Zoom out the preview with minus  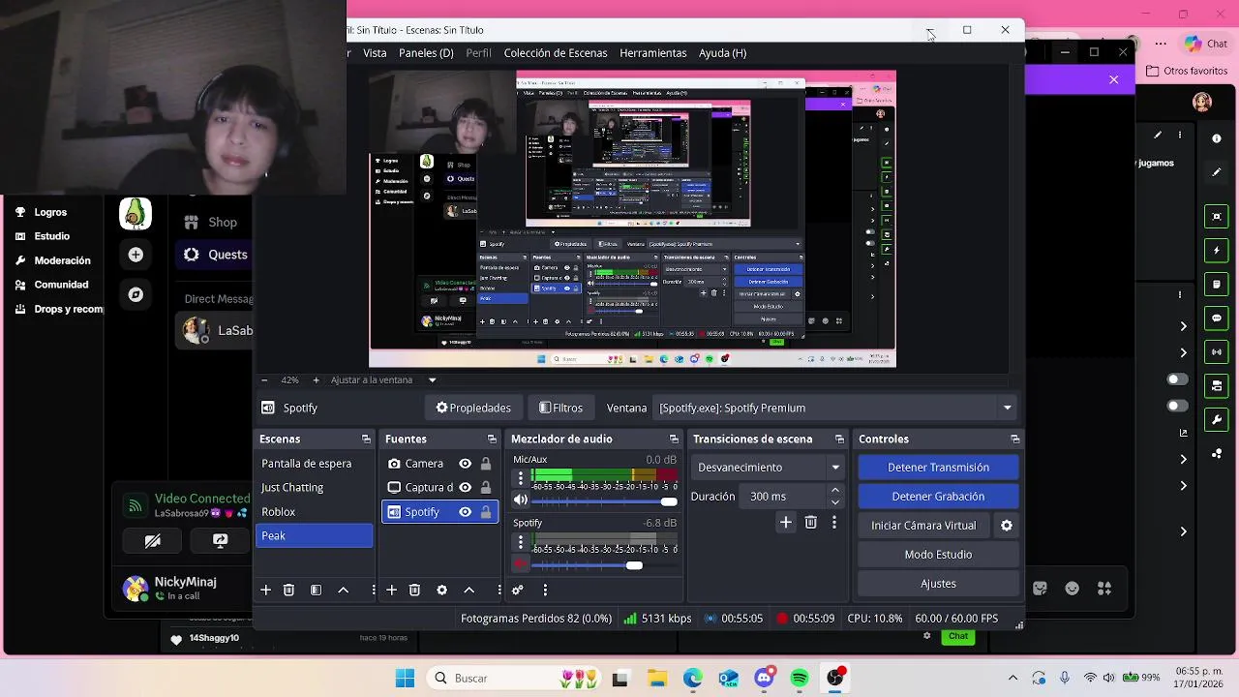pyautogui.click(x=264, y=380)
